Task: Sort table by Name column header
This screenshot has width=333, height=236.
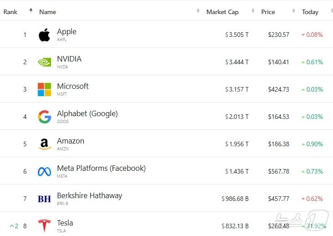Action: coord(47,12)
